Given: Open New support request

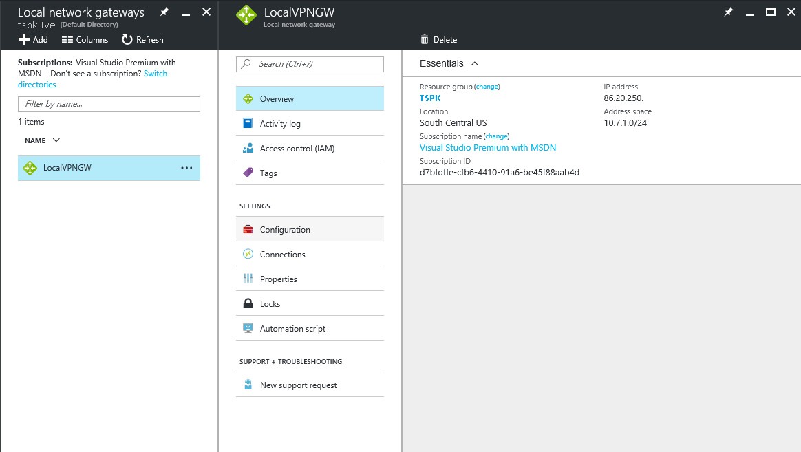Looking at the screenshot, I should point(310,385).
